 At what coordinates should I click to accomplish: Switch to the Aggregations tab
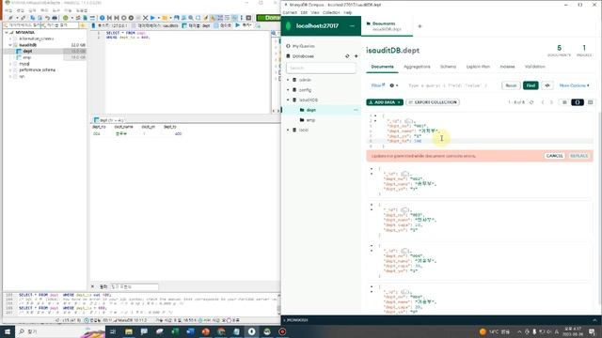(417, 67)
